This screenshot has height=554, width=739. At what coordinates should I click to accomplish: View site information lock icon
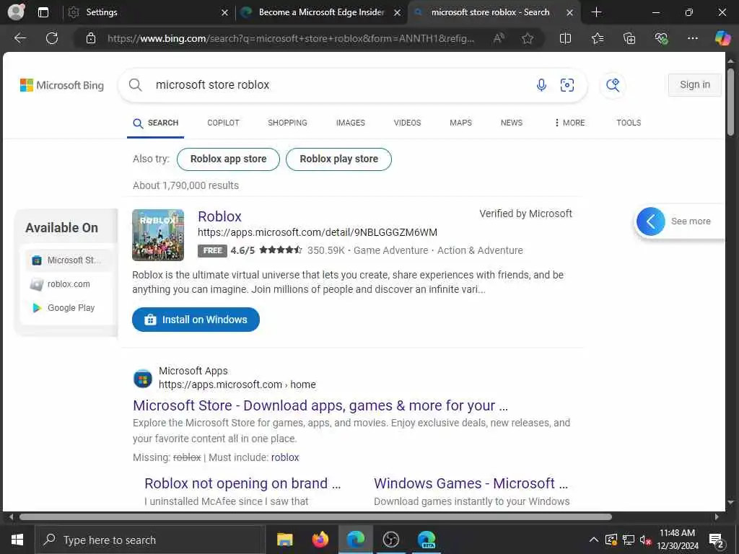90,38
